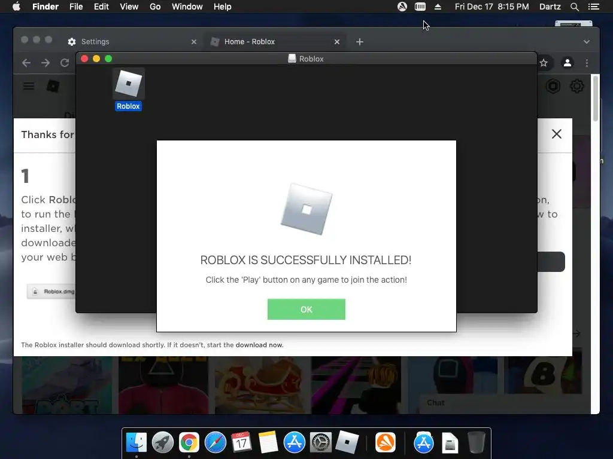Close the Thanks for download dialog
The height and width of the screenshot is (459, 613).
[556, 134]
